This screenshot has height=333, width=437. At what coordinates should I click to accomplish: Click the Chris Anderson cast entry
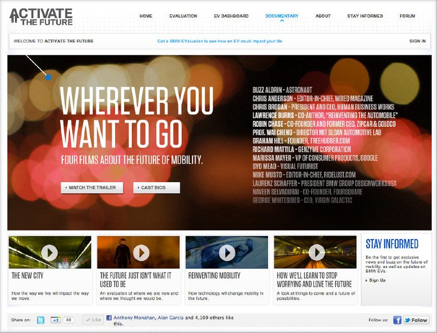click(x=313, y=99)
